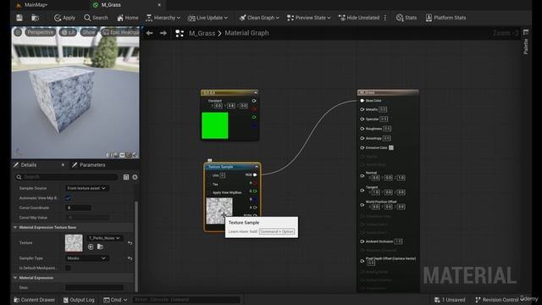The width and height of the screenshot is (542, 305).
Task: Click the Roughness input pin
Action: click(362, 129)
